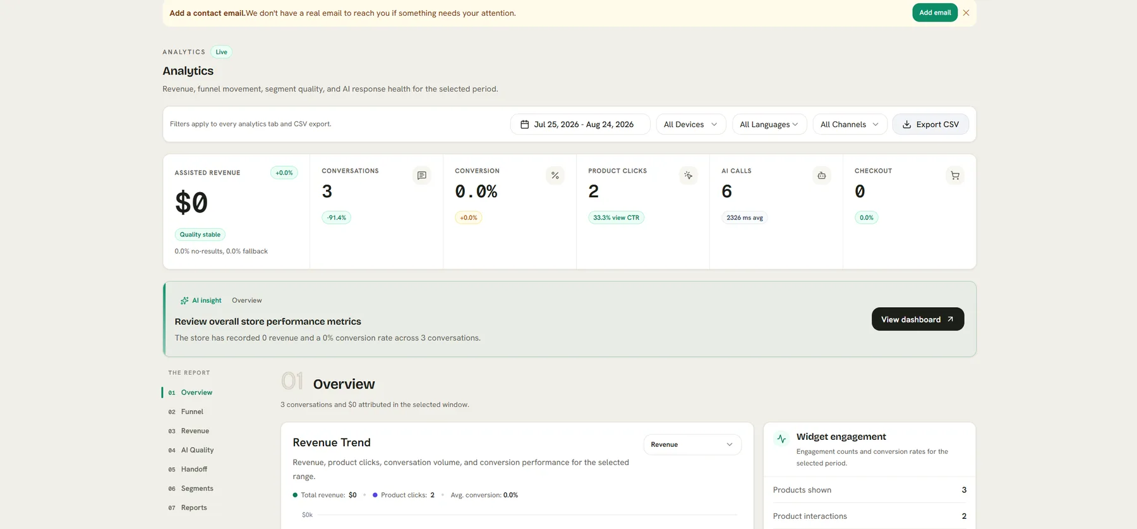Open the Revenue metric dropdown in Revenue Trend
The height and width of the screenshot is (529, 1137).
[692, 444]
